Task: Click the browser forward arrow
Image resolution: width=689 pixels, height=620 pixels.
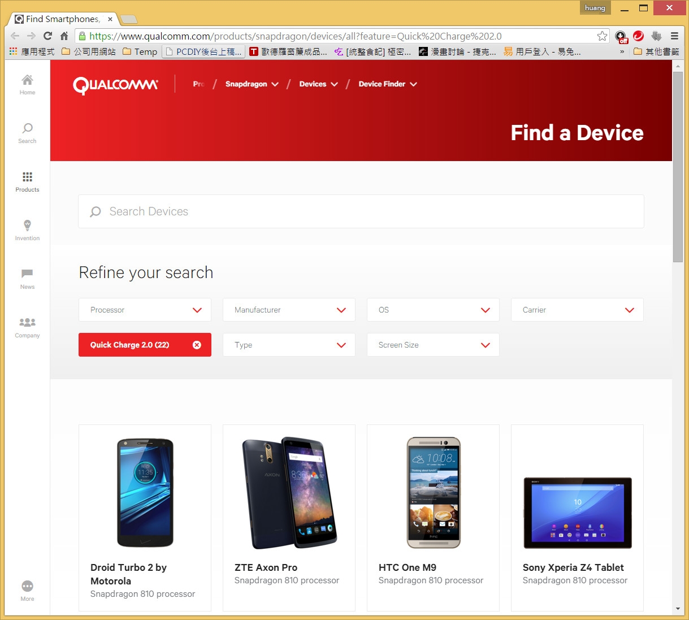Action: pyautogui.click(x=32, y=36)
